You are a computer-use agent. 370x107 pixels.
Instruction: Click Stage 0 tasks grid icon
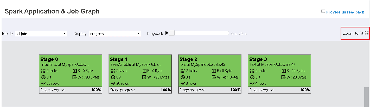coord(43,71)
